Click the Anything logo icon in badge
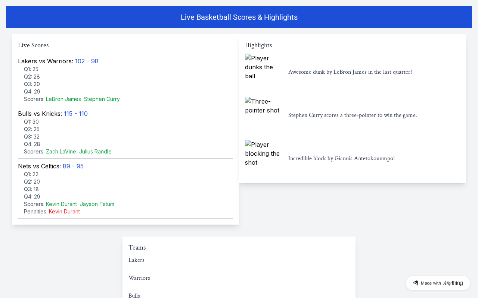 click(415, 283)
